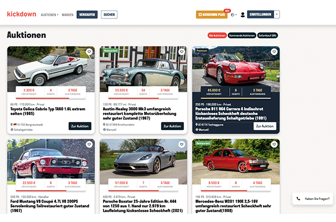Click location pin icon for Kirchhundem
Viewport: 336px width, 222px height.
click(104, 125)
